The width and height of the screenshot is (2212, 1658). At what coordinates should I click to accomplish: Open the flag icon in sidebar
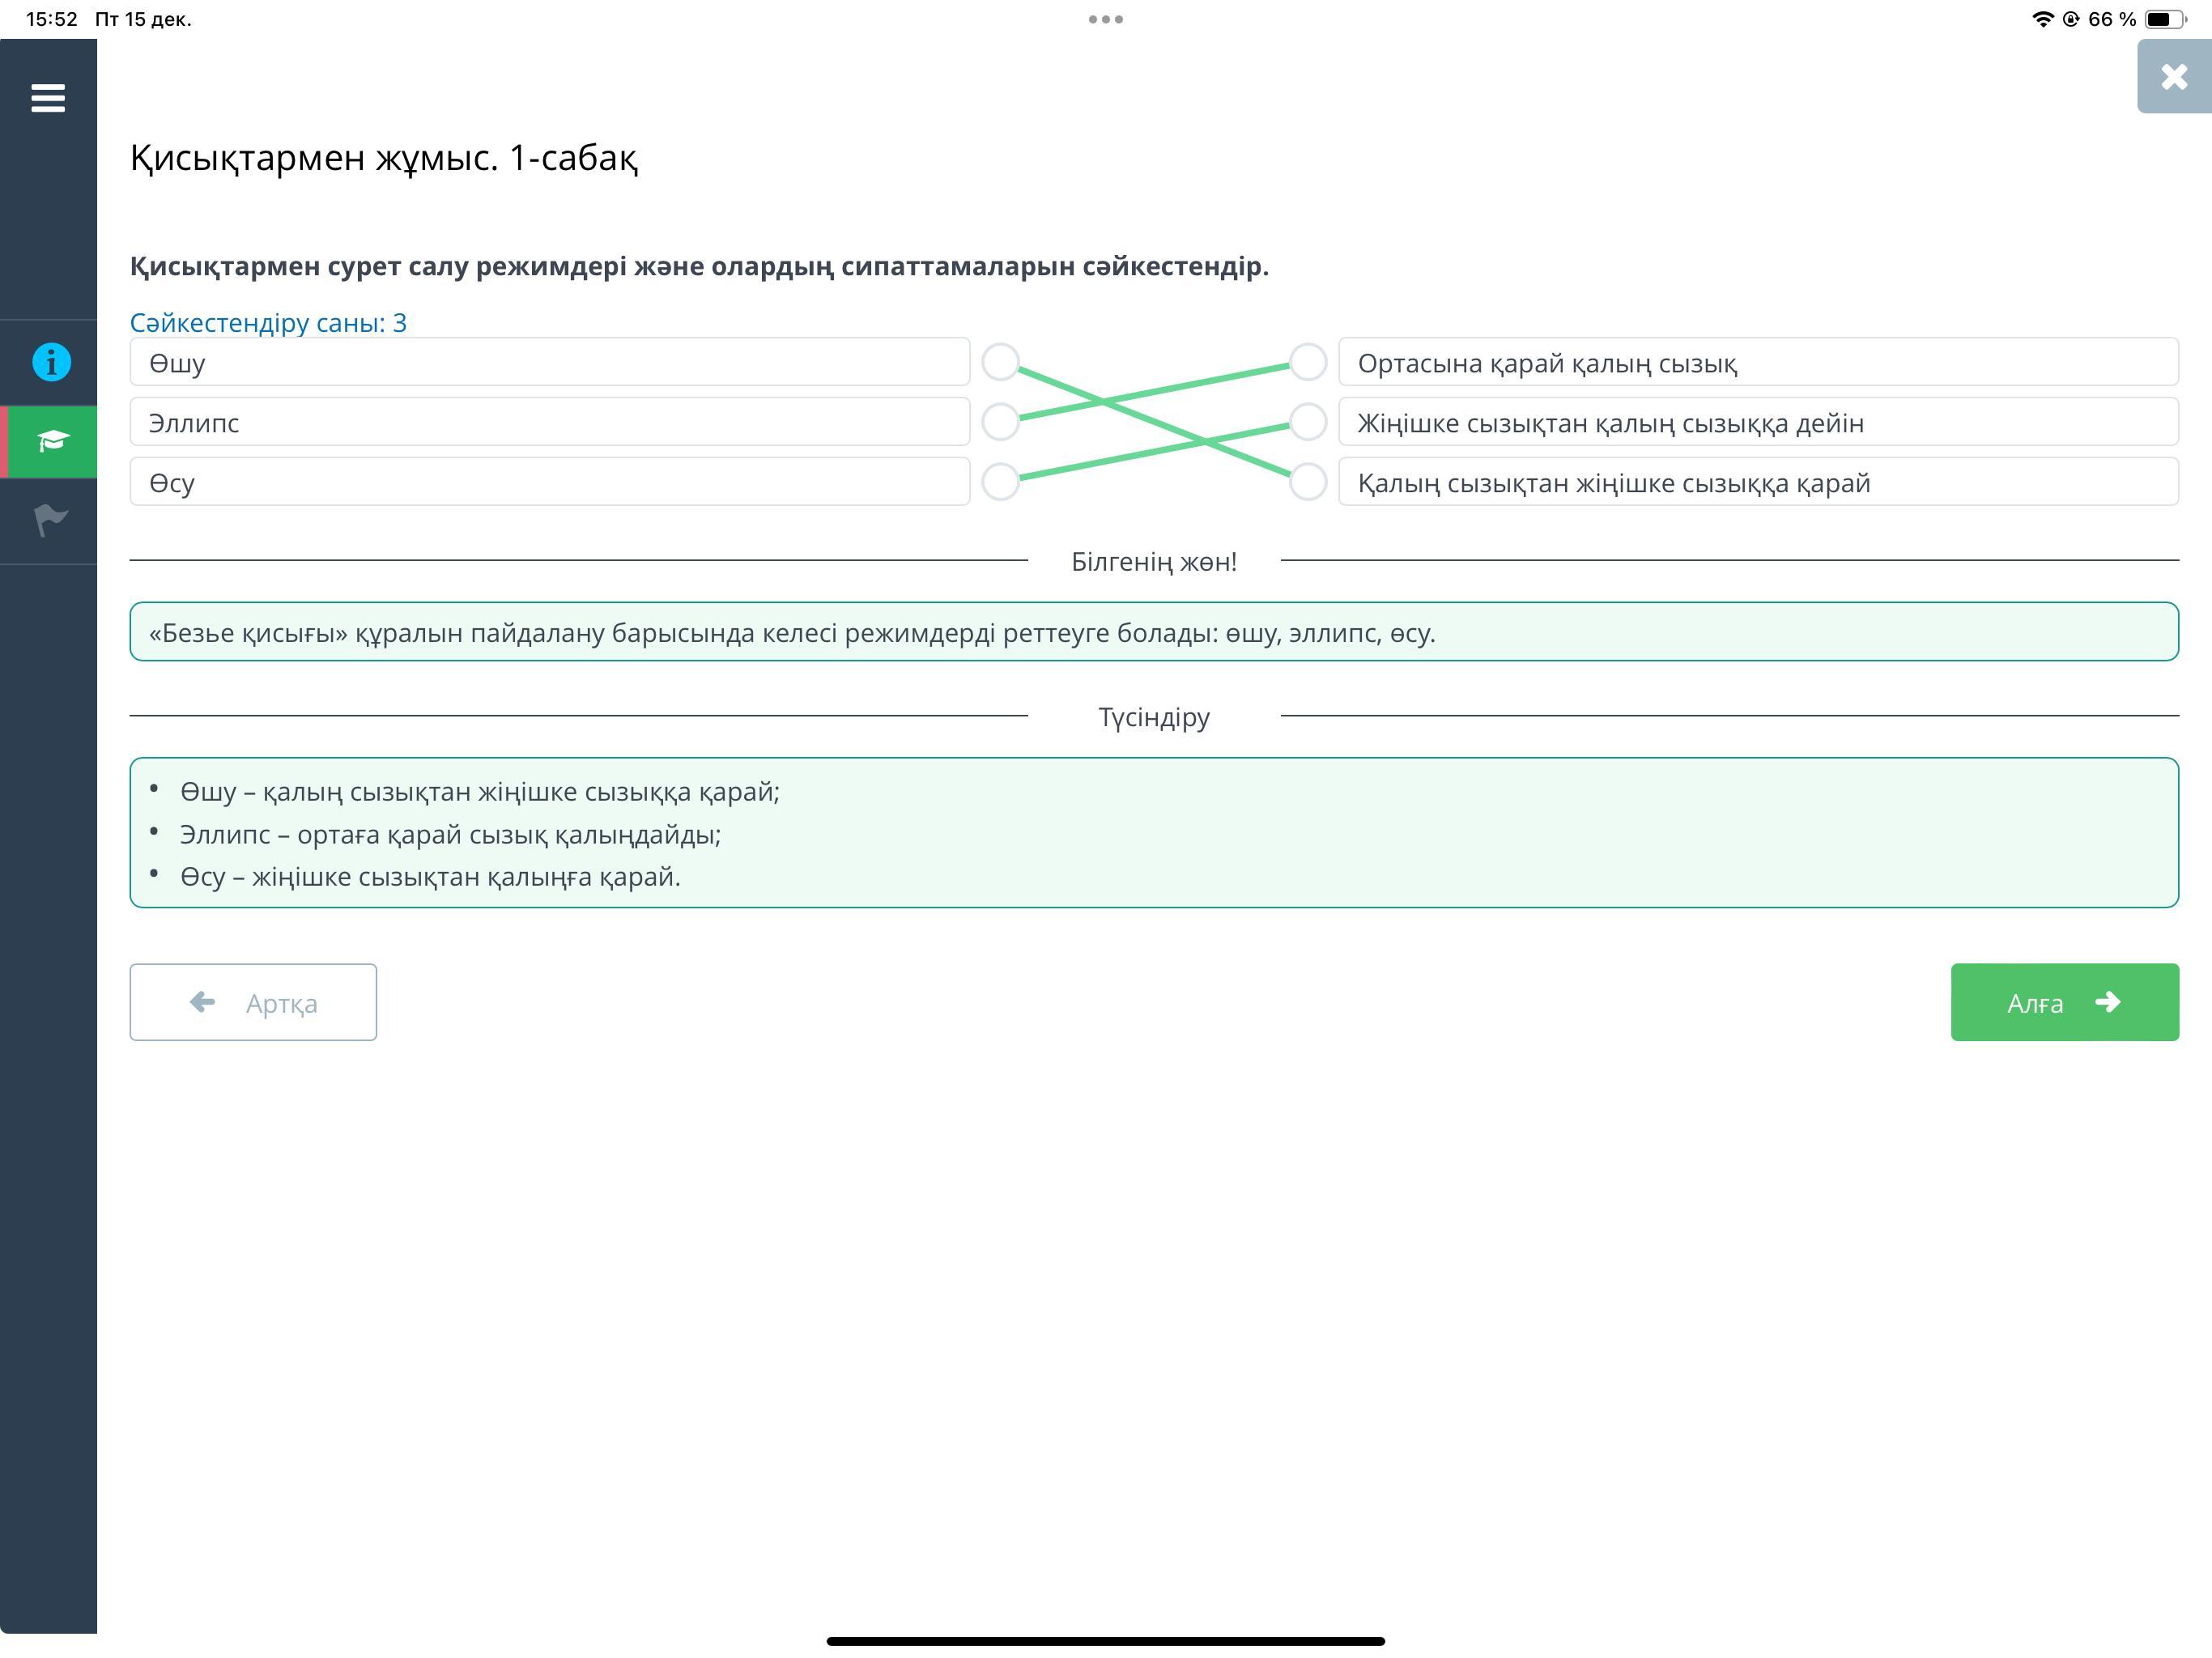click(x=50, y=520)
